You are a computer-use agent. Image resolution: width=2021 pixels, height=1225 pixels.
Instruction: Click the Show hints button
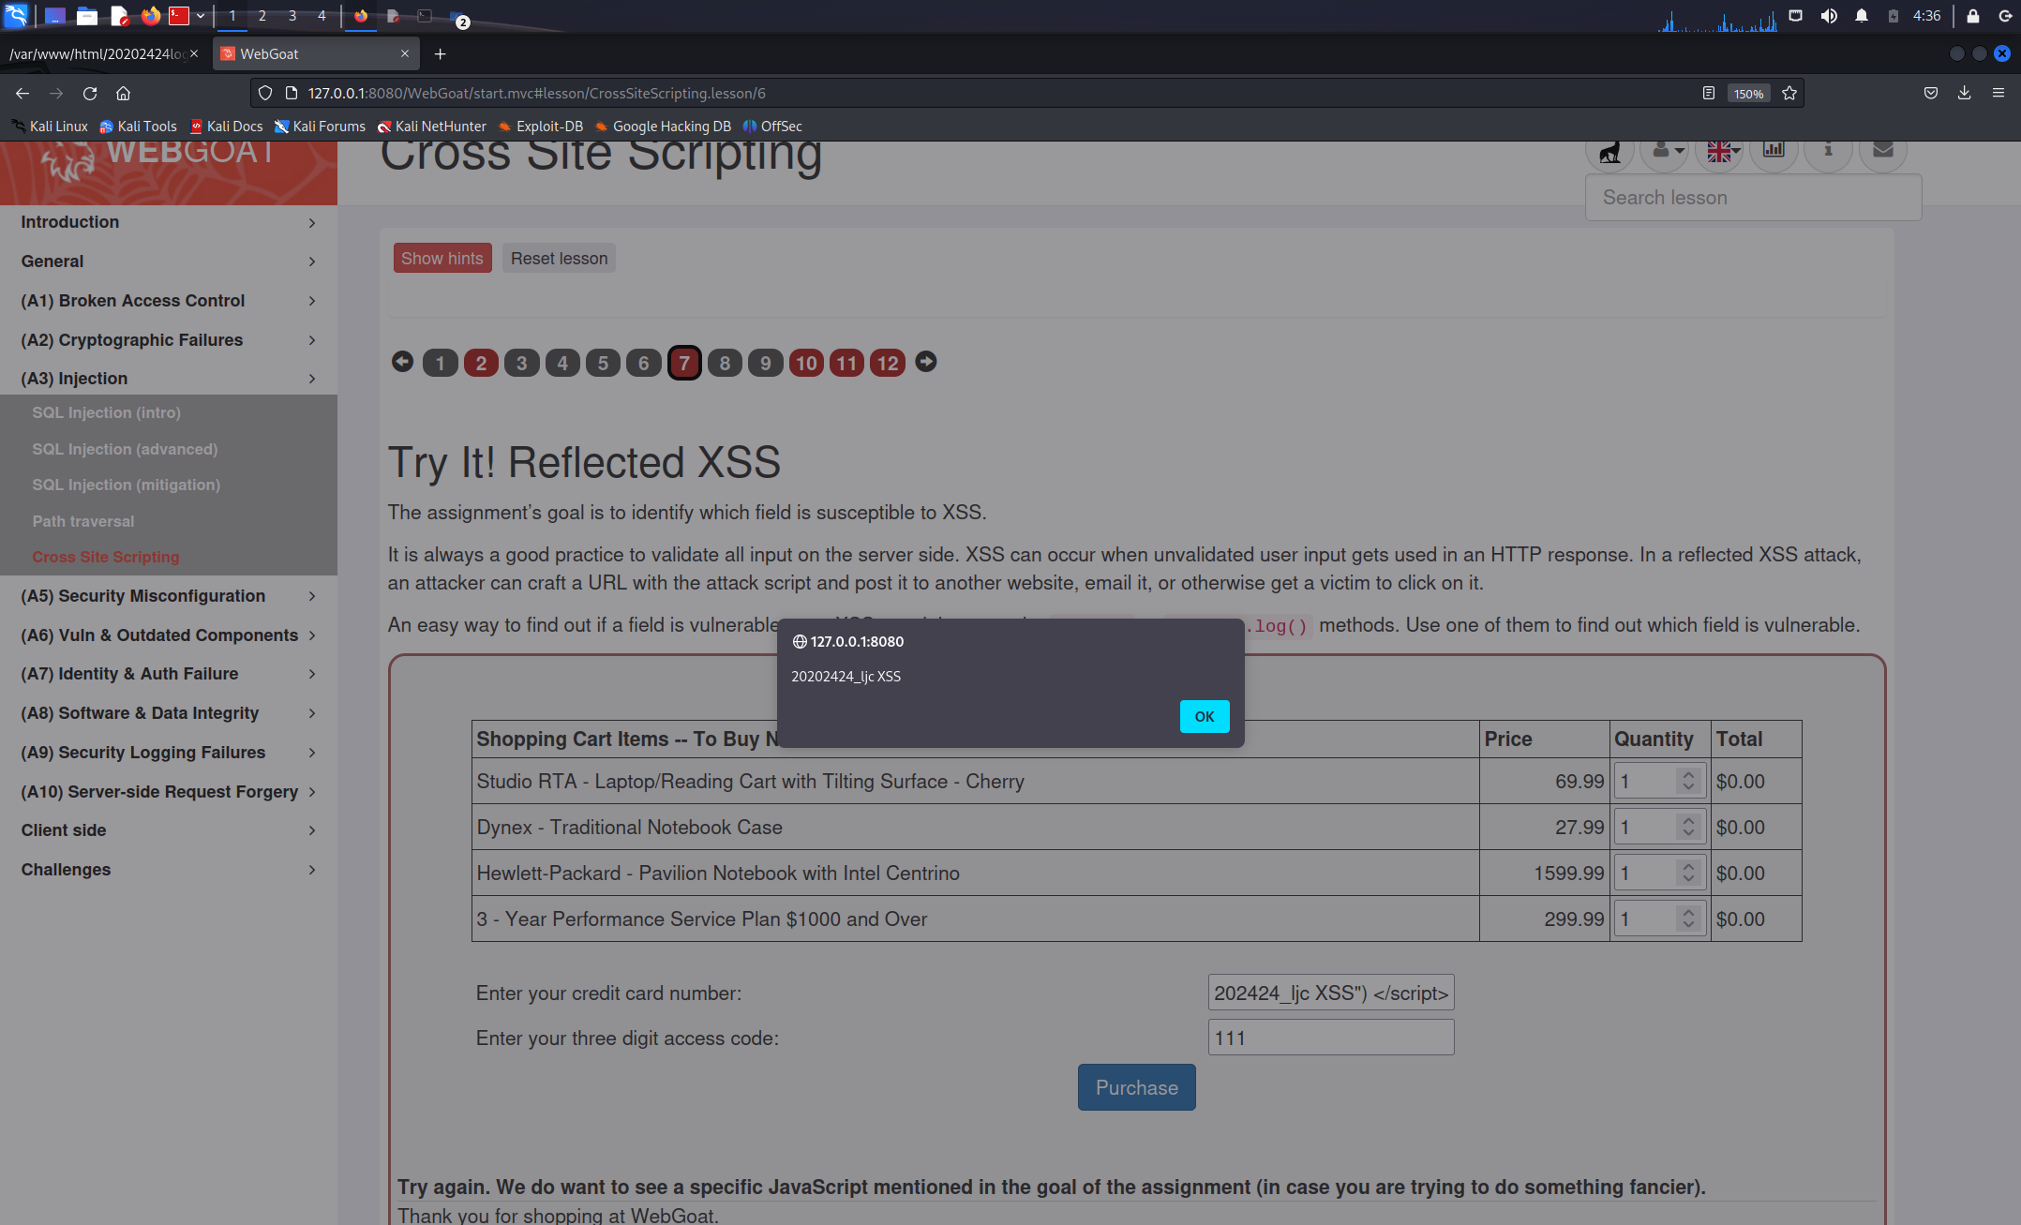point(442,259)
